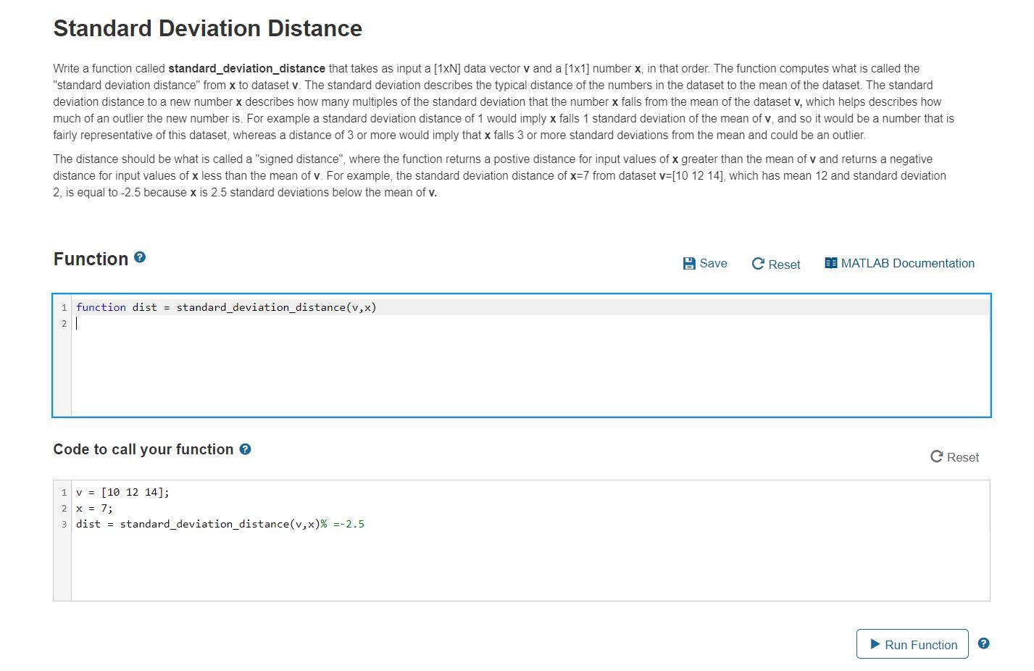Click line number 2 in the Function editor gutter
Viewport: 1034px width, 671px height.
coord(64,323)
